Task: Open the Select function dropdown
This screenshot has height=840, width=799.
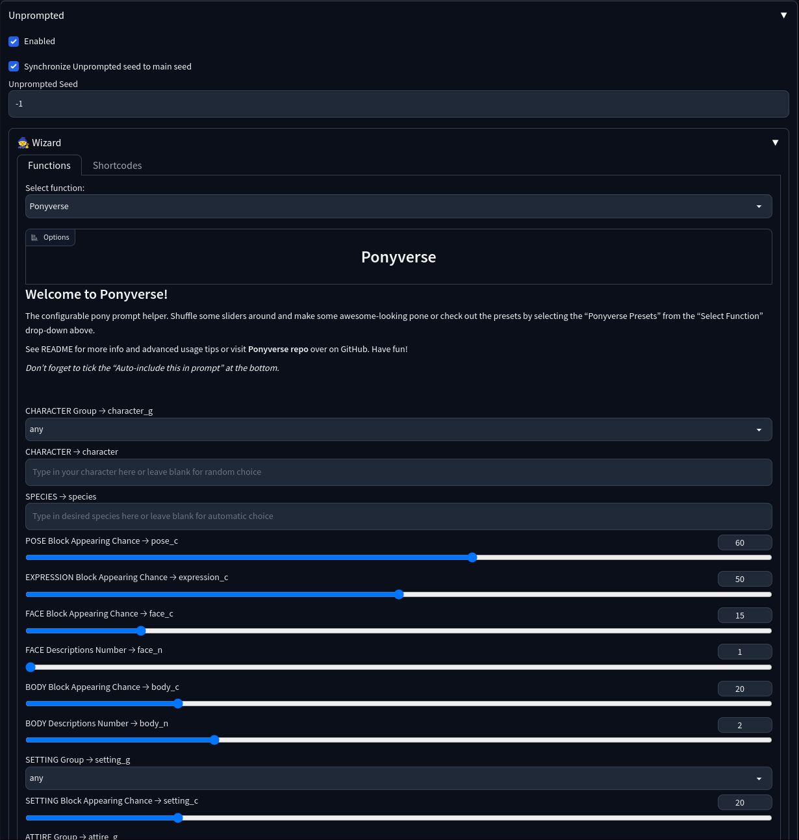Action: pyautogui.click(x=399, y=206)
